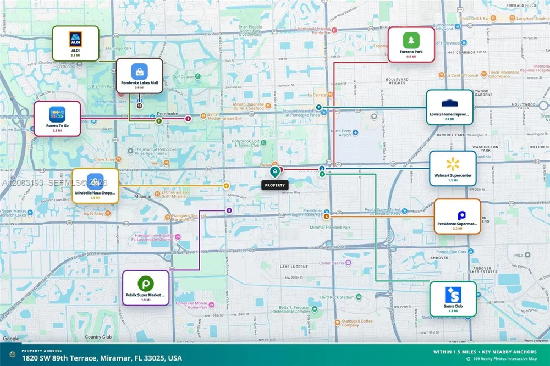This screenshot has height=366, width=550.
Task: Select green route marker number 9
Action: 159,121
